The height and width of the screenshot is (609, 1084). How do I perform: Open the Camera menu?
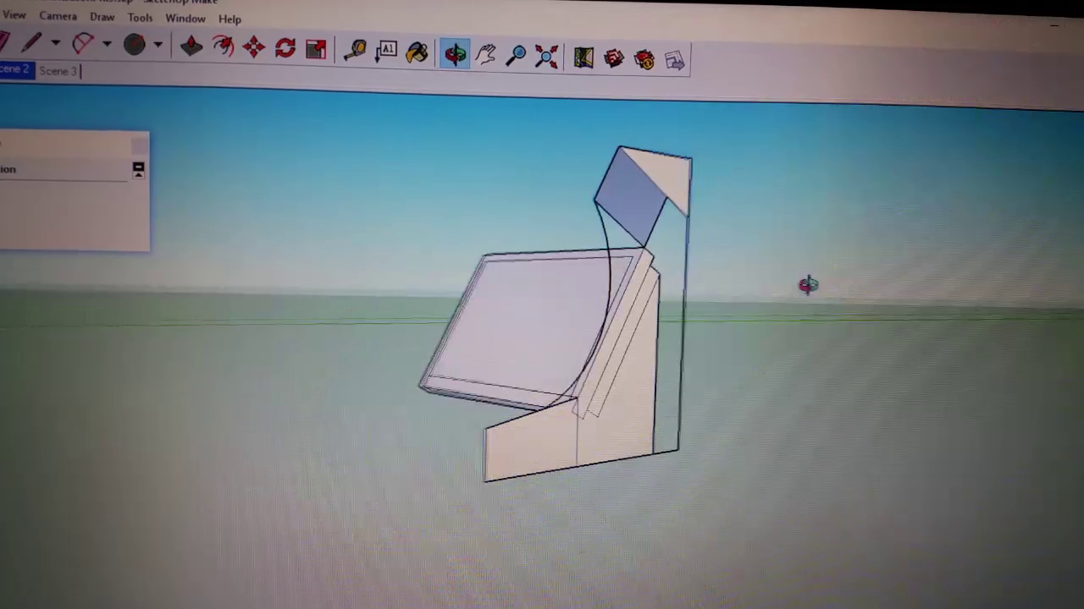click(x=58, y=16)
